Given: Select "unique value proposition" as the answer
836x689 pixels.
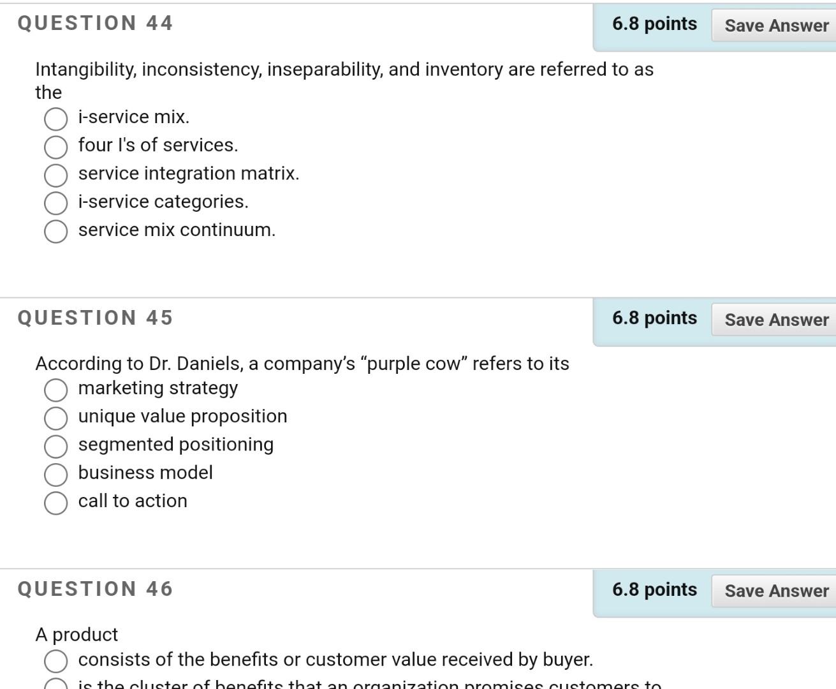Looking at the screenshot, I should [56, 418].
